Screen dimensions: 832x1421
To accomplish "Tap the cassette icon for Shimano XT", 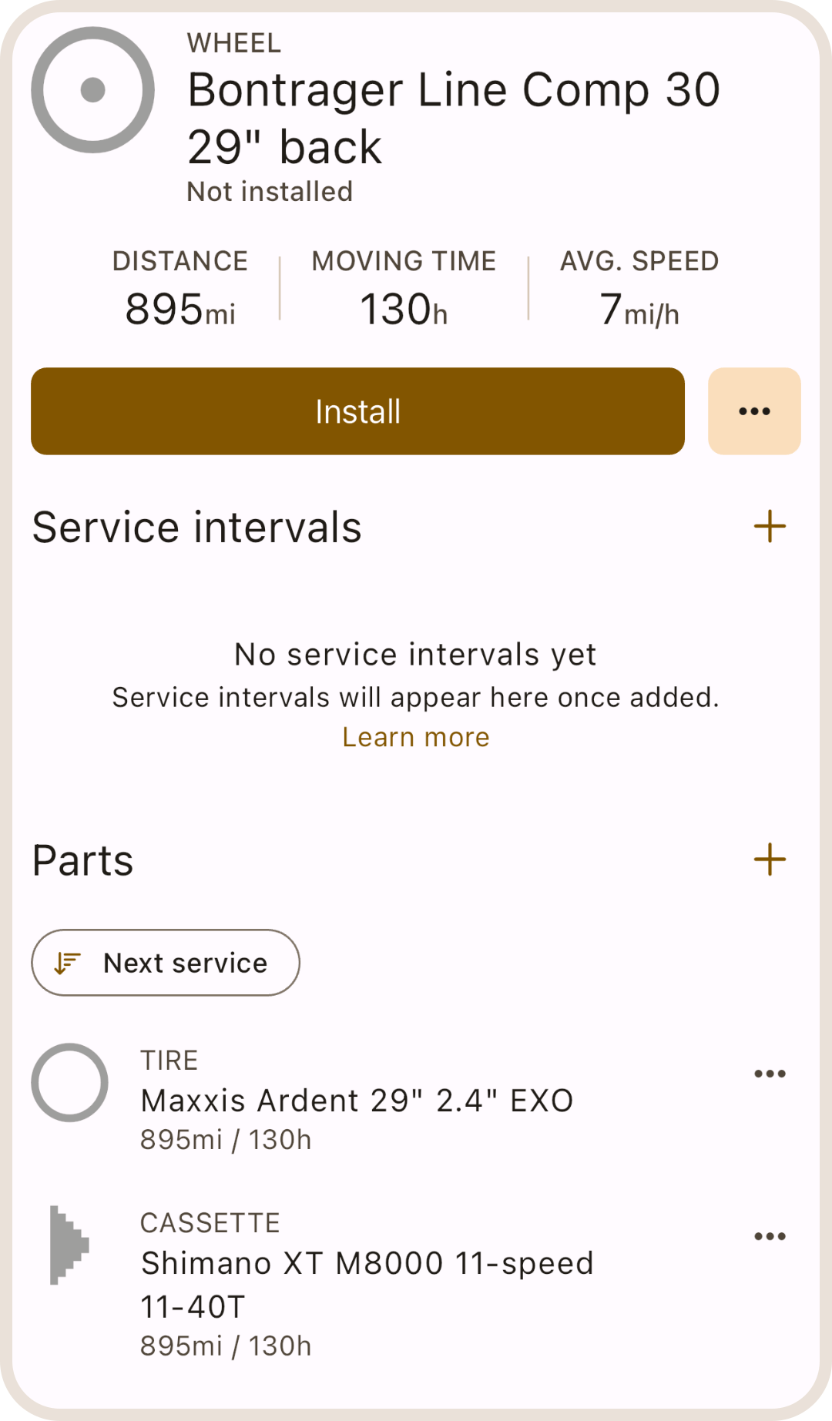I will click(x=69, y=1245).
